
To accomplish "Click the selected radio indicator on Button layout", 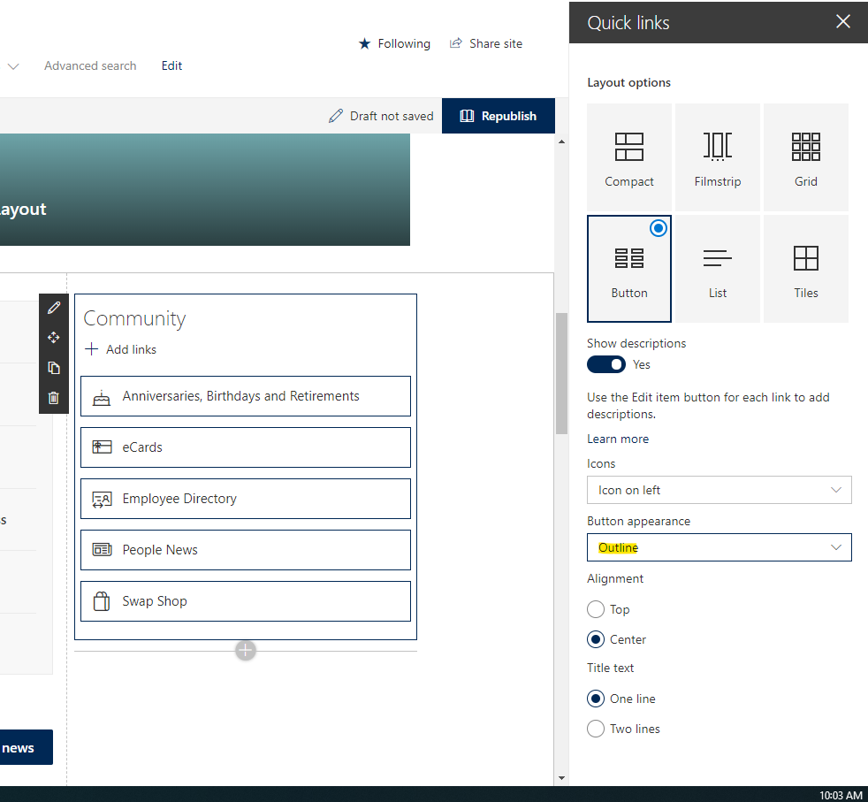I will [659, 228].
